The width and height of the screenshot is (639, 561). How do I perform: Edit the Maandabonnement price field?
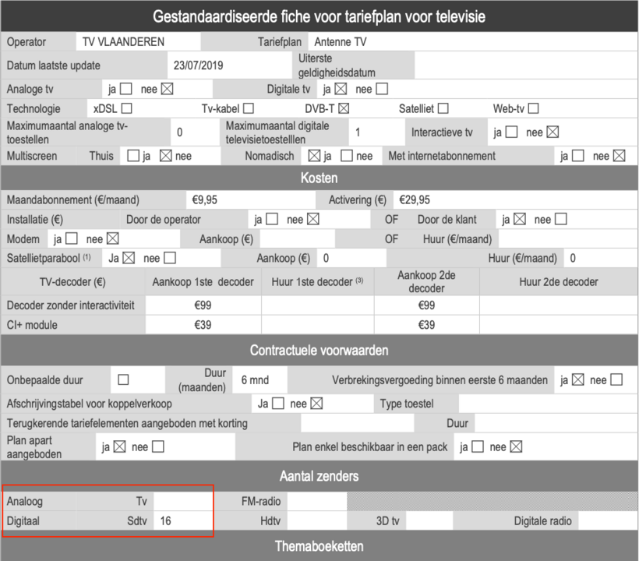pyautogui.click(x=251, y=200)
